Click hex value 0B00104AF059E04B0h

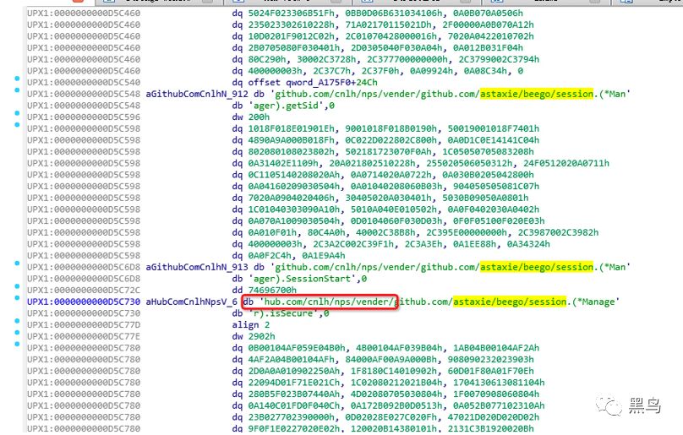click(296, 348)
